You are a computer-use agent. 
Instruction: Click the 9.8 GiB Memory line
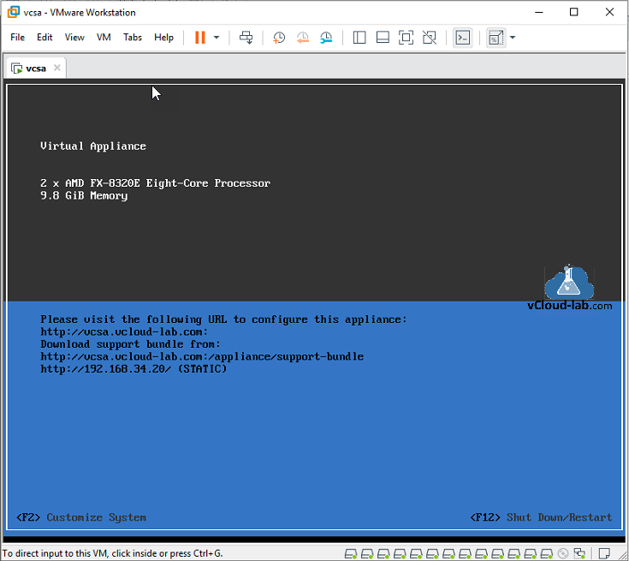[x=84, y=195]
